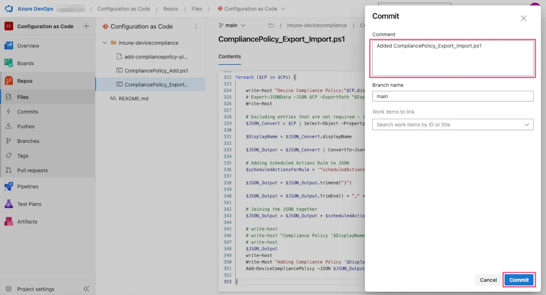Click the Comment text area
Screen dimensions: 546x295
[452, 58]
